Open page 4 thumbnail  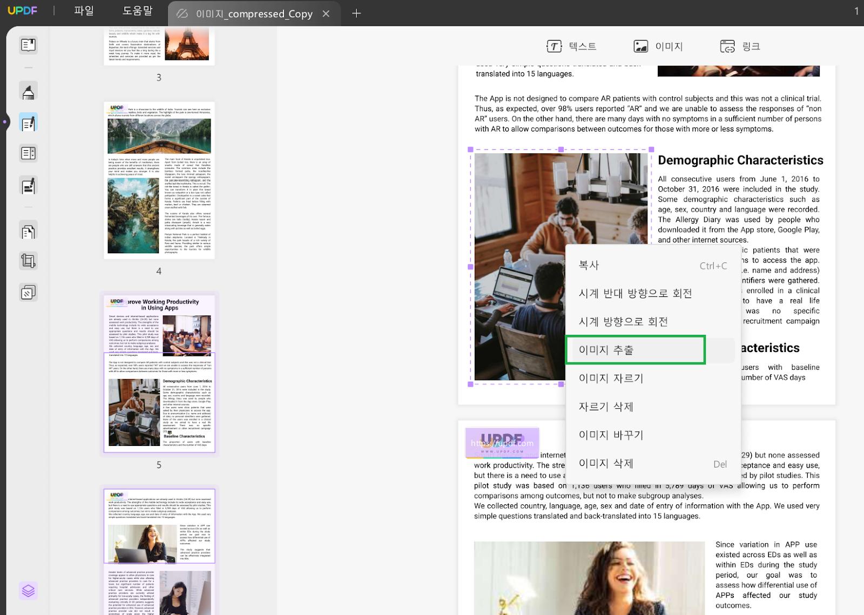159,180
